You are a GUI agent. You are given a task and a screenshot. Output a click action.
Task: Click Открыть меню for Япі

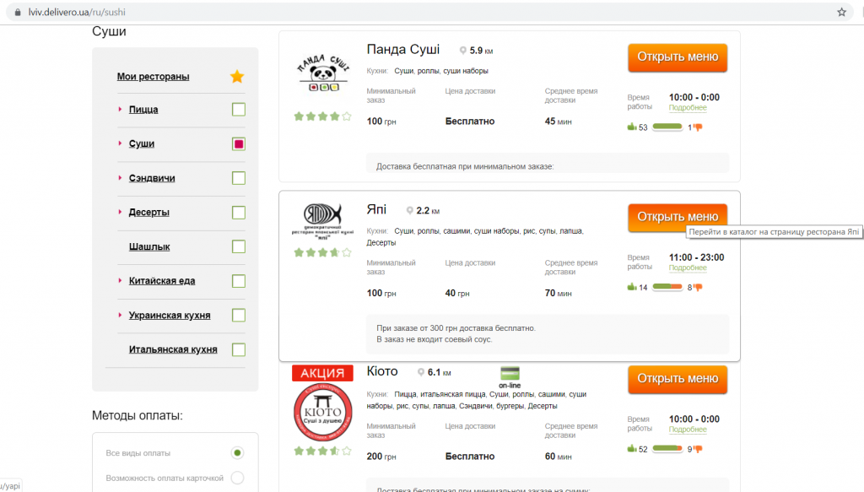pos(678,217)
